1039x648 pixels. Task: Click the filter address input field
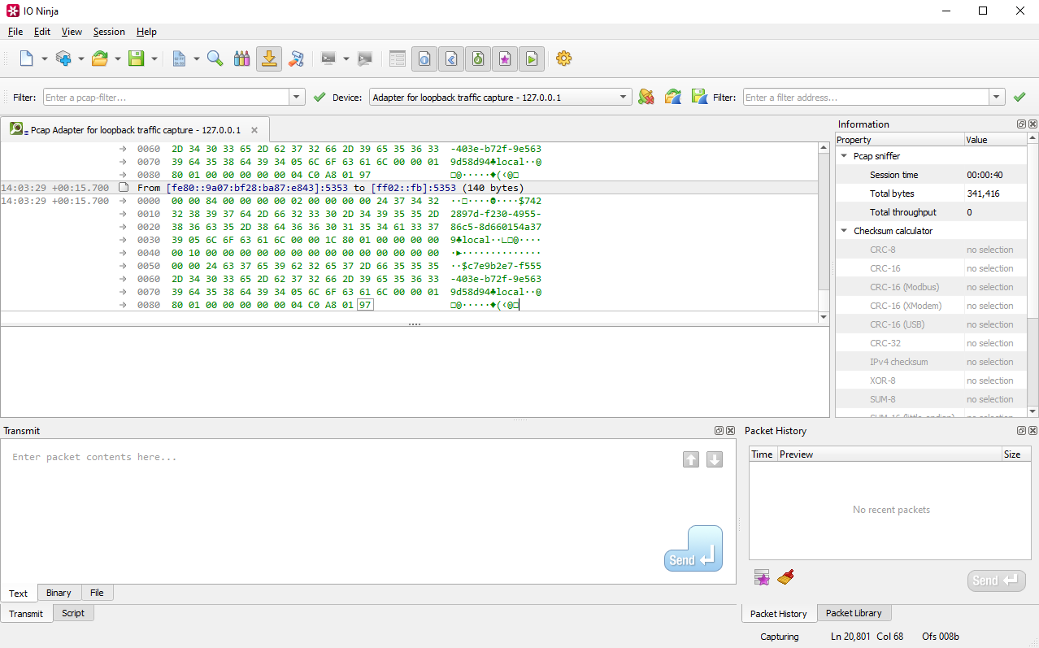pos(866,98)
